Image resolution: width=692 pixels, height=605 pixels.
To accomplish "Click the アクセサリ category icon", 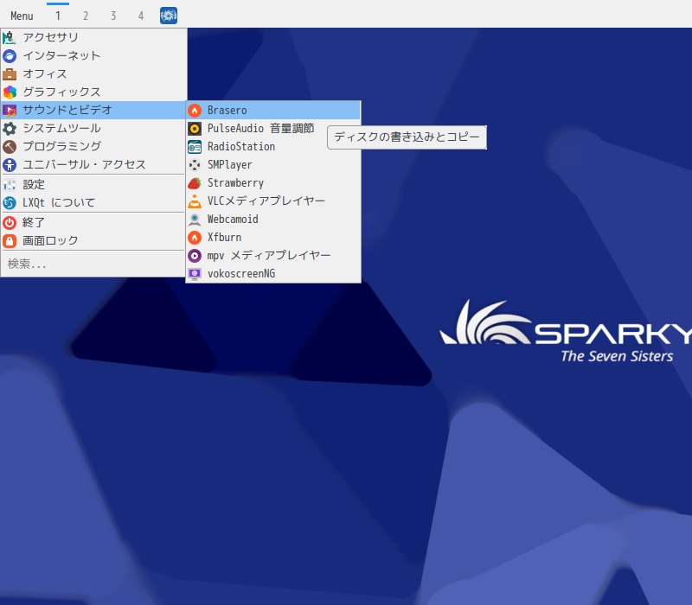I will coord(10,37).
